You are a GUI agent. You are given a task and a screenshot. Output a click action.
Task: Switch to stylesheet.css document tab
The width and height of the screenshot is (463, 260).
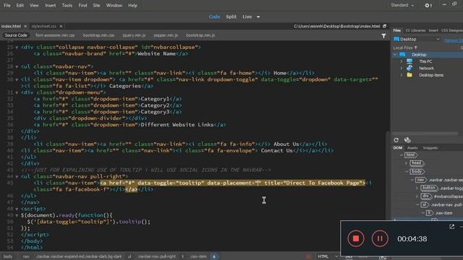(44, 26)
